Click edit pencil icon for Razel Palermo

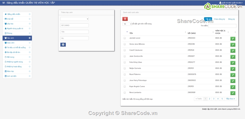[233, 75]
